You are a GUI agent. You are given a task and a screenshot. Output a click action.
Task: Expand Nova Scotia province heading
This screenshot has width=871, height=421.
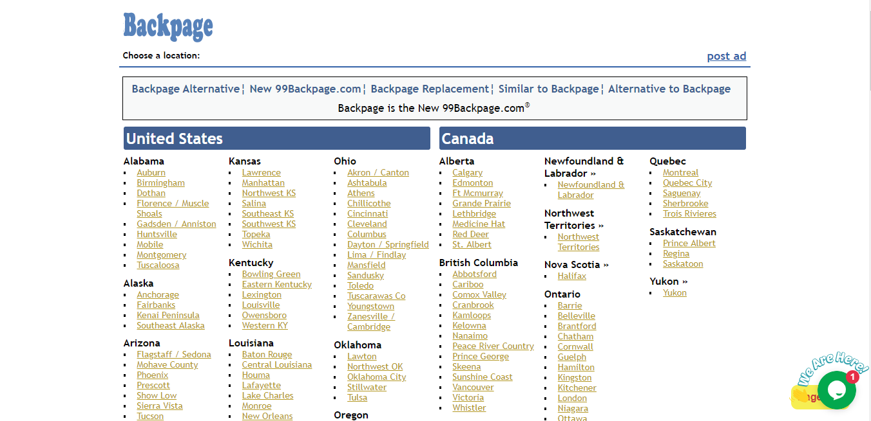coord(577,265)
